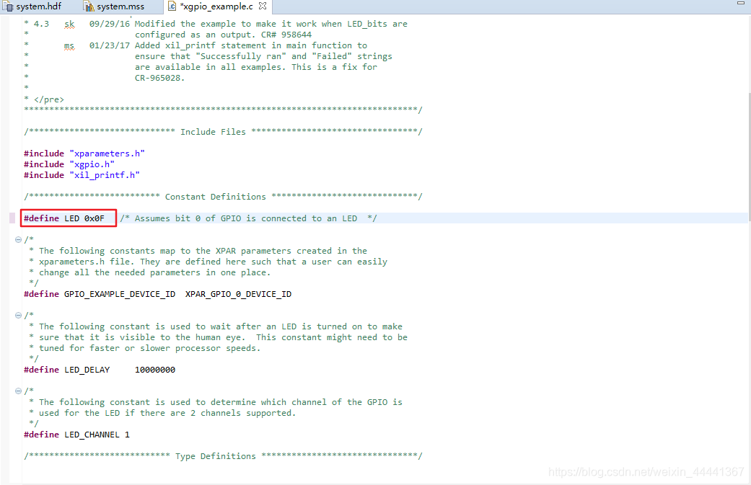Viewport: 751px width, 485px height.
Task: Click the '#define LED 0x0F' line
Action: click(64, 218)
